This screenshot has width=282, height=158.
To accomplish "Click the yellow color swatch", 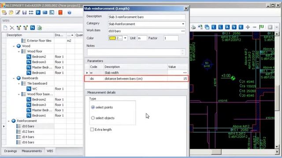I will click(x=112, y=38).
